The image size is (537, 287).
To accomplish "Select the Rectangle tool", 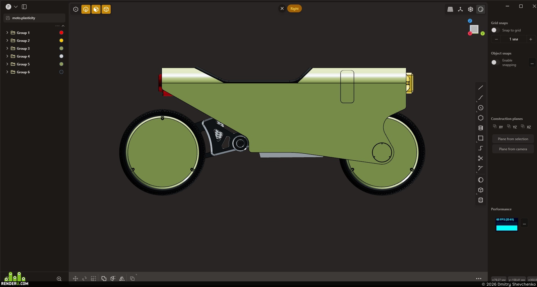I will (x=481, y=138).
